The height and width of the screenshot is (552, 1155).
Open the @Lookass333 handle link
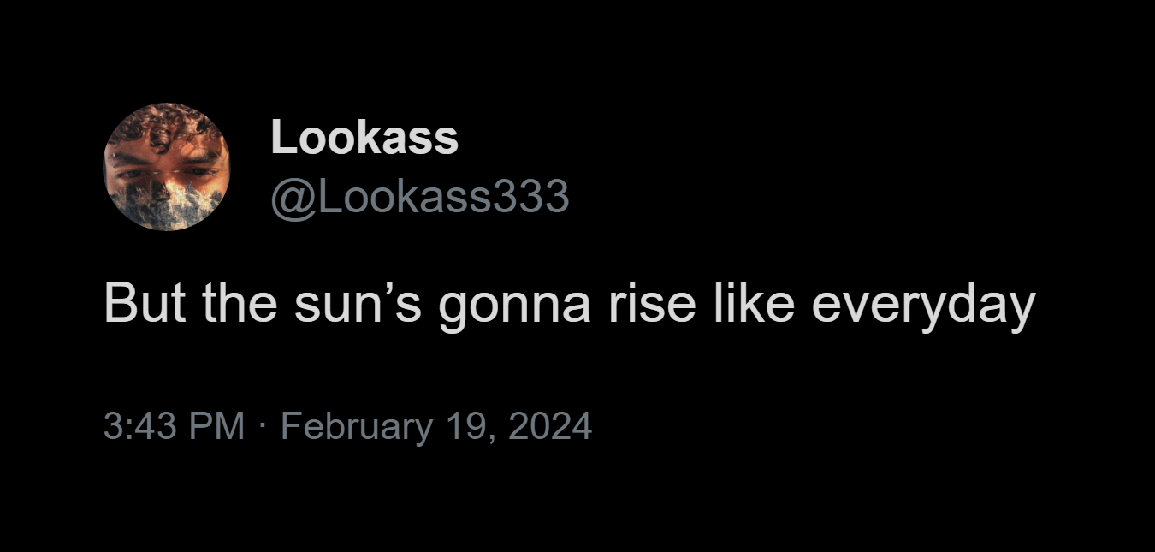click(419, 197)
